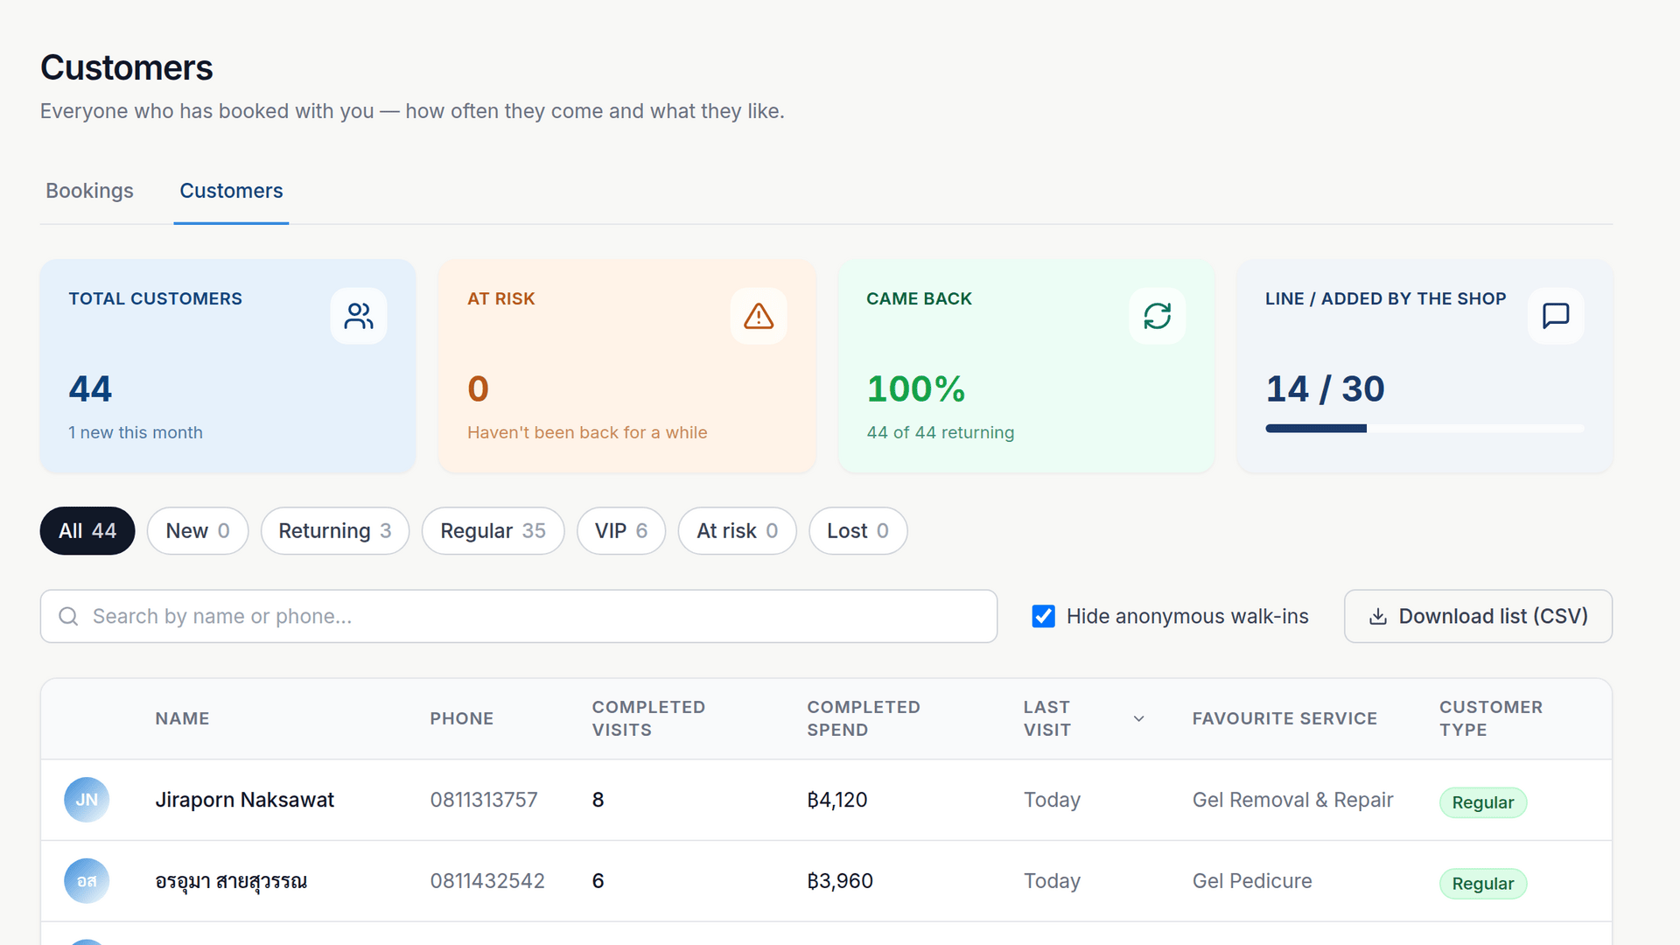Click the Customer Type column header
Image resolution: width=1680 pixels, height=945 pixels.
tap(1491, 718)
